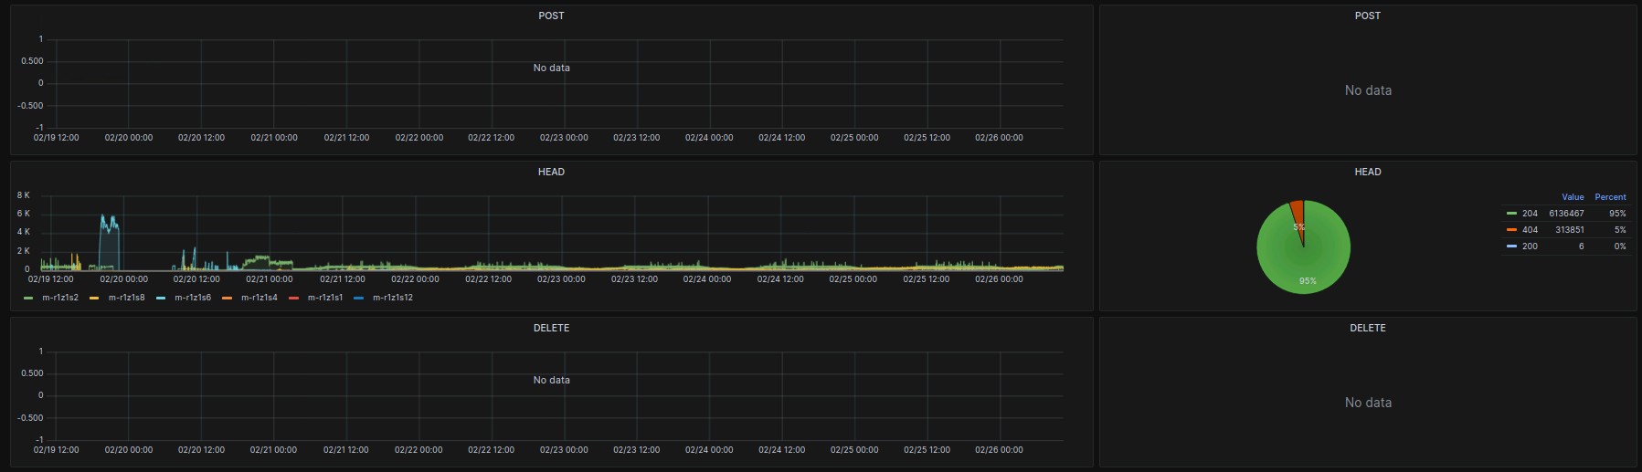This screenshot has height=472, width=1642.
Task: Open the DELETE panel title above the time axis
Action: click(551, 328)
